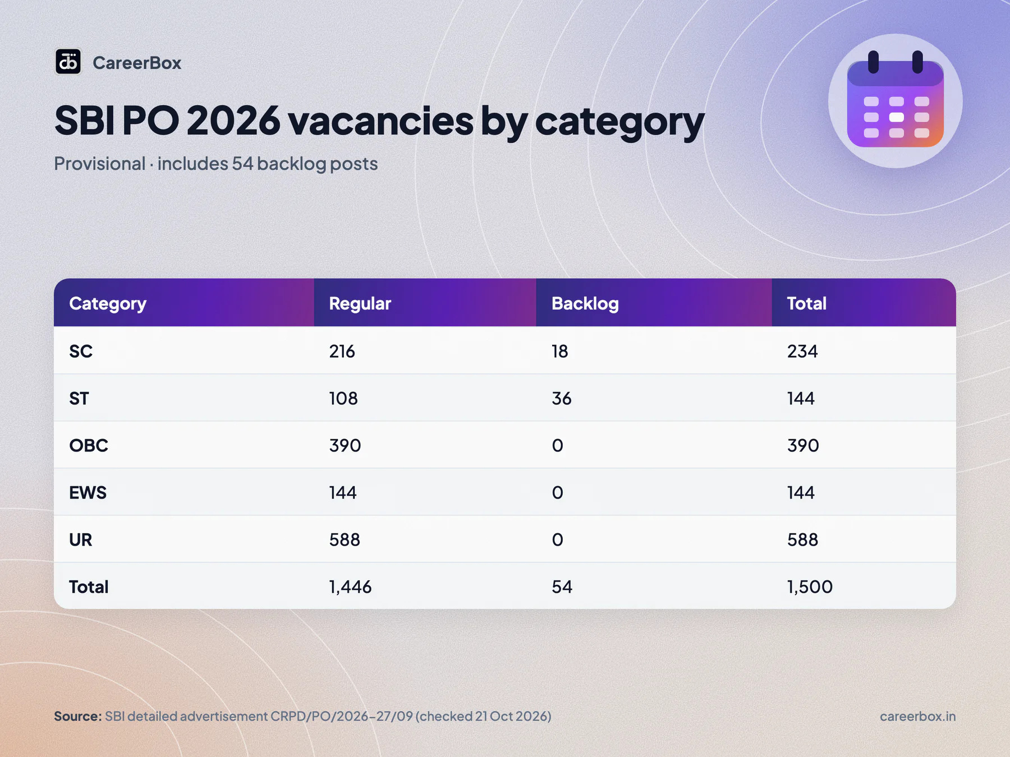
Task: Open the careerbox.in link
Action: (x=917, y=716)
